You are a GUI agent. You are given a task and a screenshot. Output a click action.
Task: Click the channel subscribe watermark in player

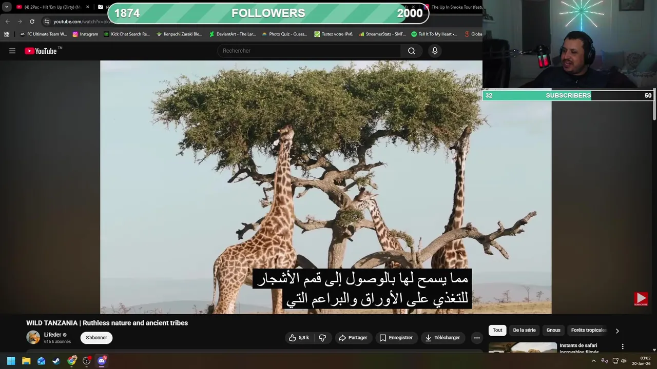click(641, 299)
